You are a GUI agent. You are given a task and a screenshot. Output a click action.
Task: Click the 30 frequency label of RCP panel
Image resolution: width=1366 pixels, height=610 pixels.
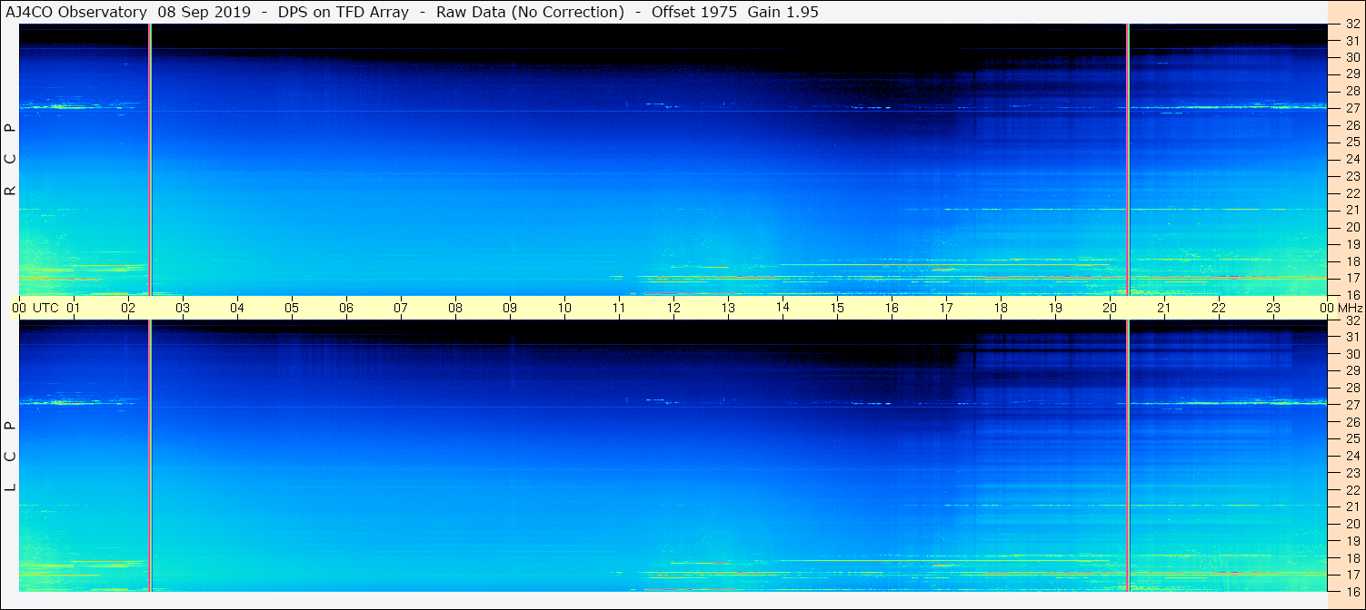pyautogui.click(x=1352, y=57)
